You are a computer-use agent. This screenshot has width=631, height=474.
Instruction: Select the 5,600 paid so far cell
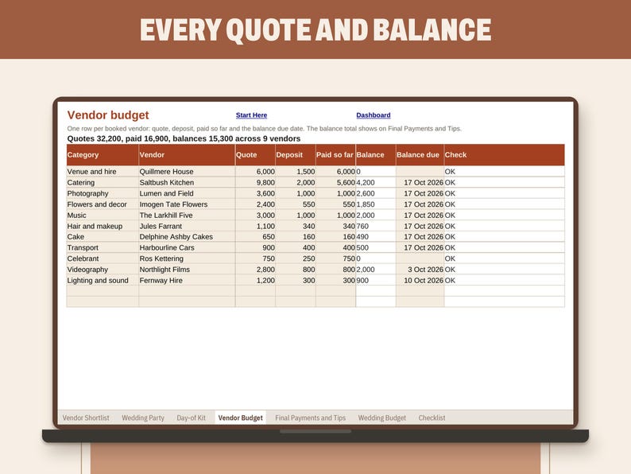pyautogui.click(x=335, y=182)
